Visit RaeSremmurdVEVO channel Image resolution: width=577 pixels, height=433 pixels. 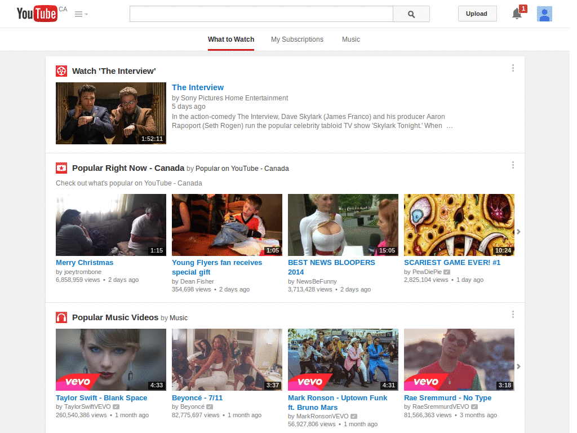tap(441, 407)
